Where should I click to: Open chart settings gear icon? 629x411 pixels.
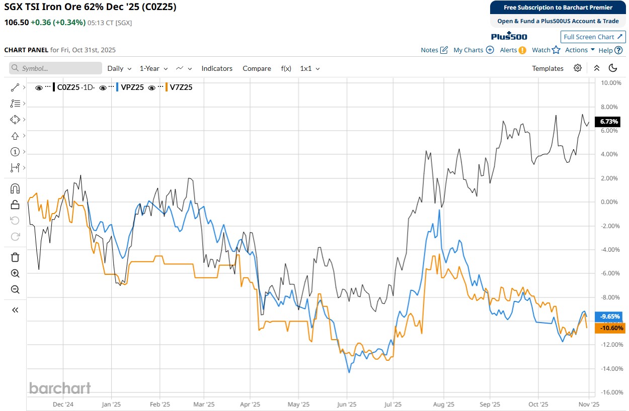point(578,68)
